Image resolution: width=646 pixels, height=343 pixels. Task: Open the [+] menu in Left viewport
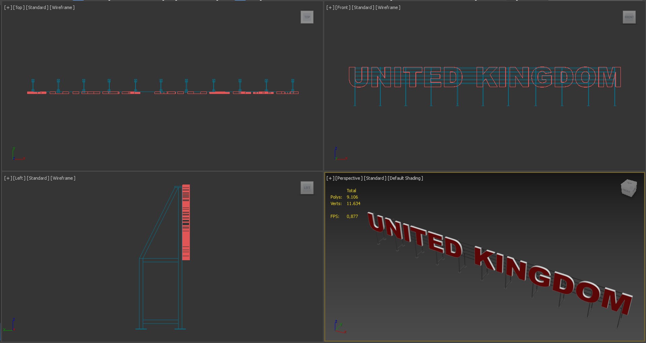tap(8, 178)
